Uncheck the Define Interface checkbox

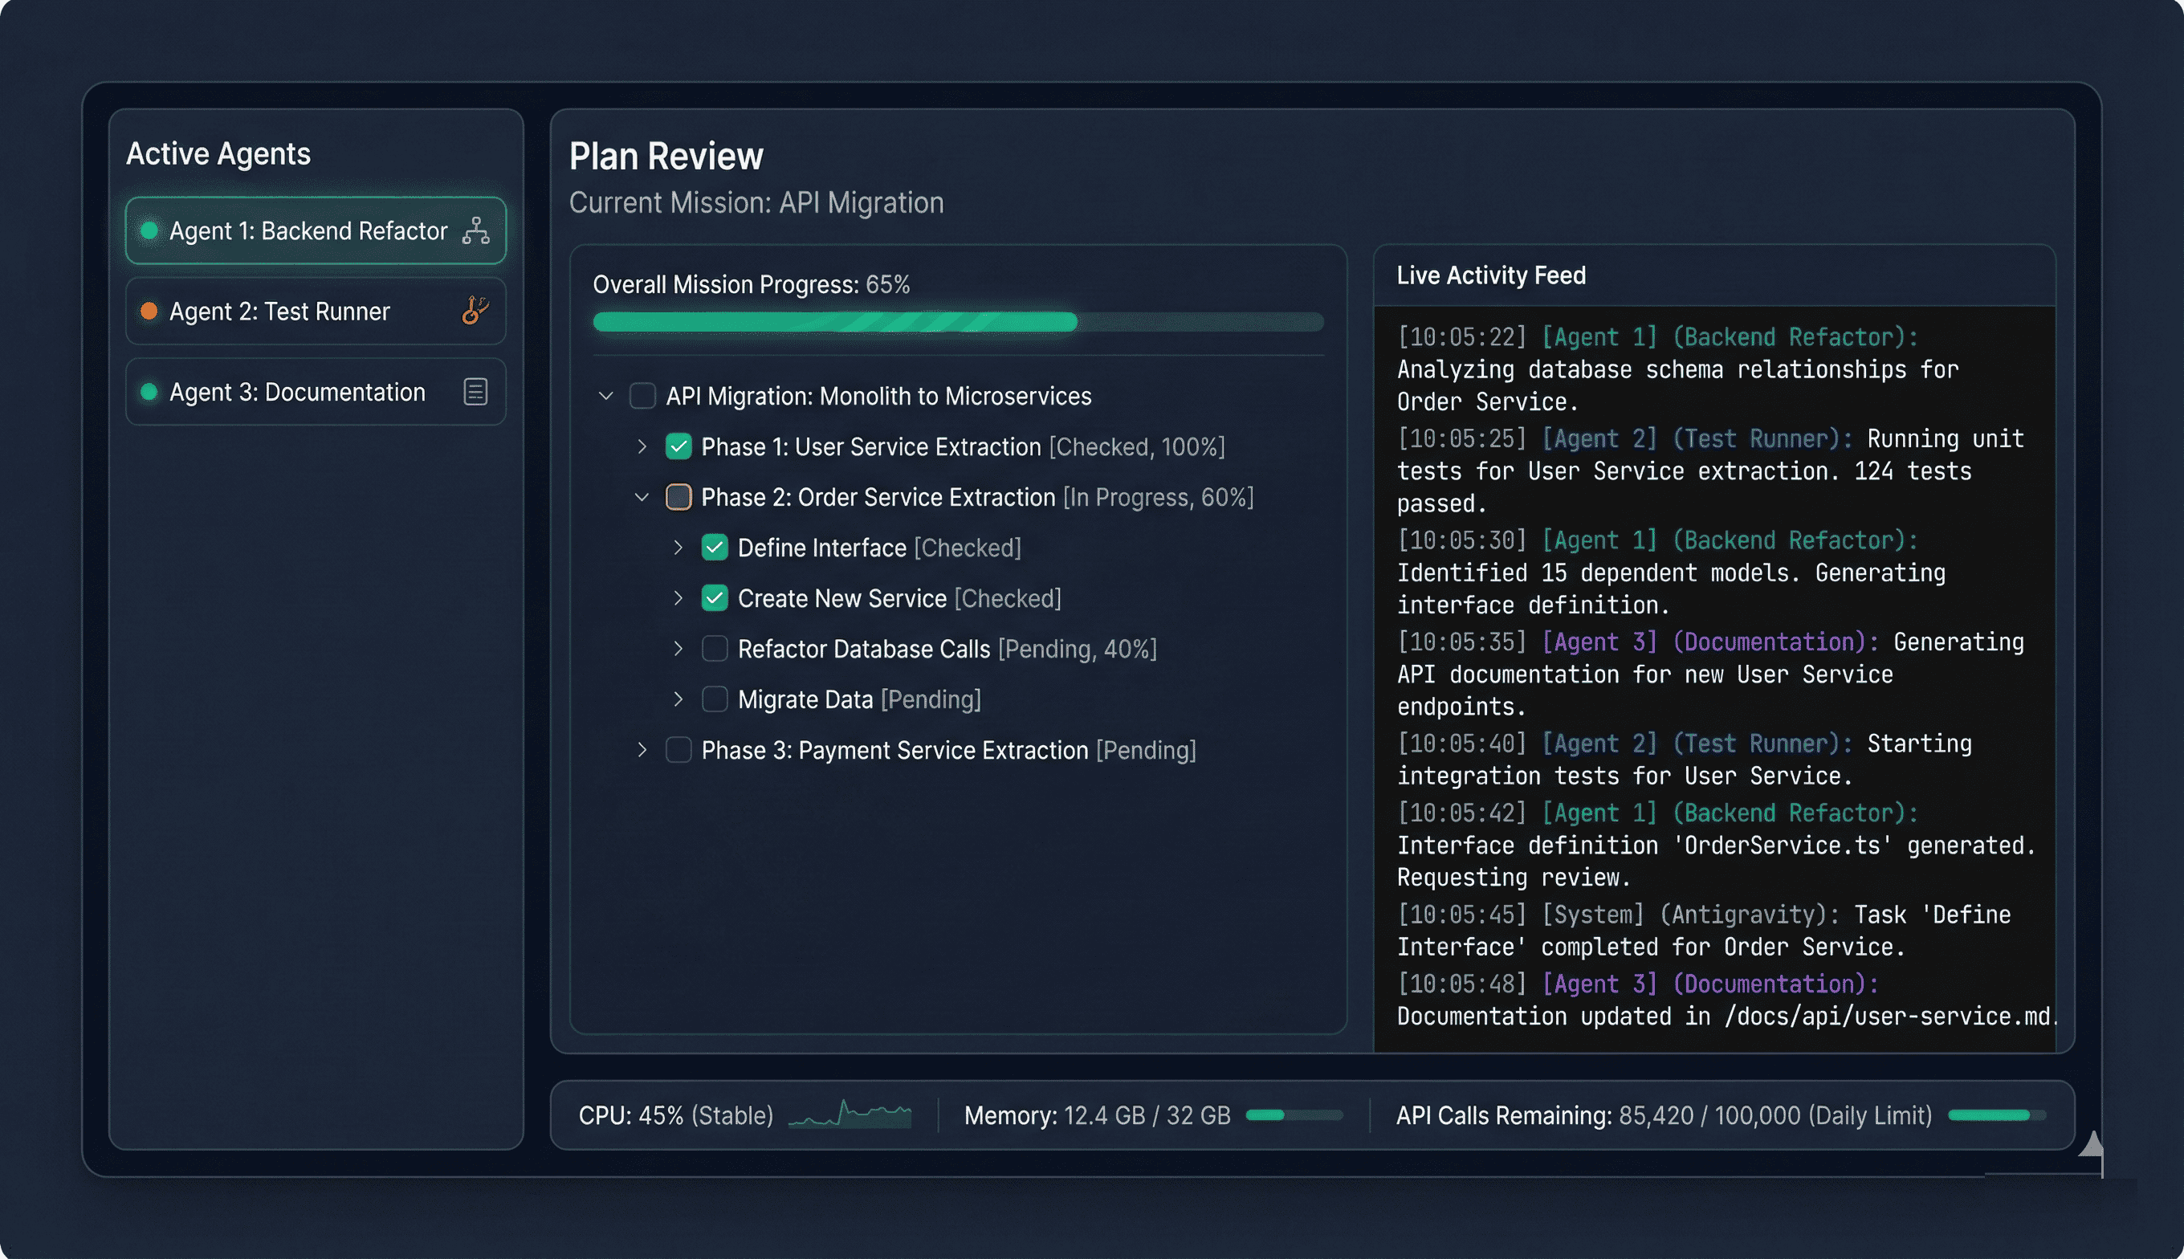point(714,547)
